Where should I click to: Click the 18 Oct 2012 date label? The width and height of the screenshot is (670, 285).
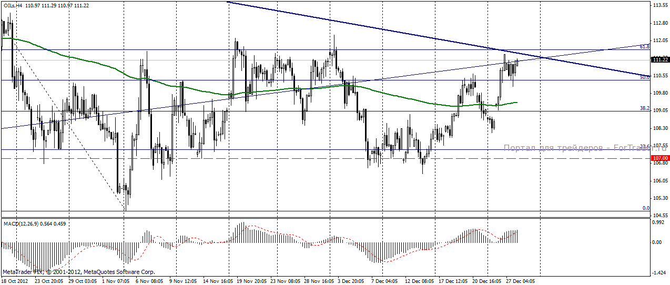coord(15,281)
